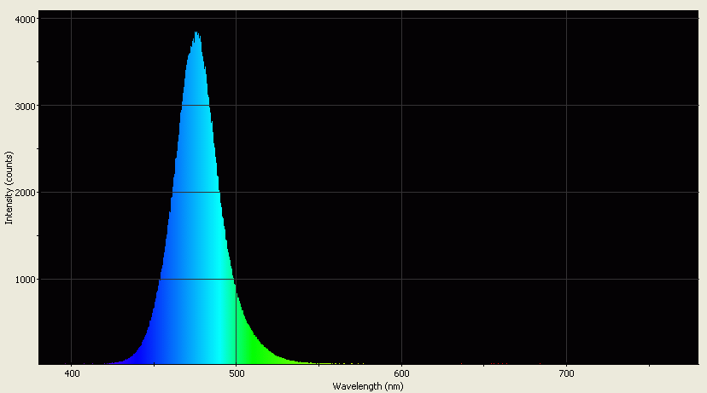Click the 700 wavelength axis label
The image size is (707, 393).
point(566,373)
